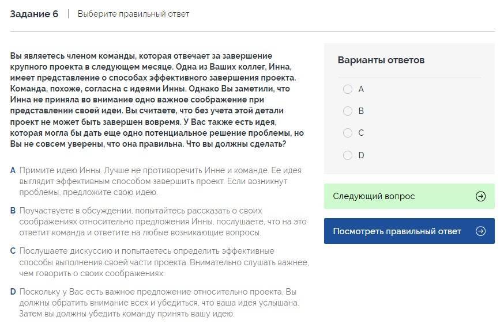
Task: Click answer text starting 'Поскольку у Вас есть'
Action: click(x=158, y=303)
